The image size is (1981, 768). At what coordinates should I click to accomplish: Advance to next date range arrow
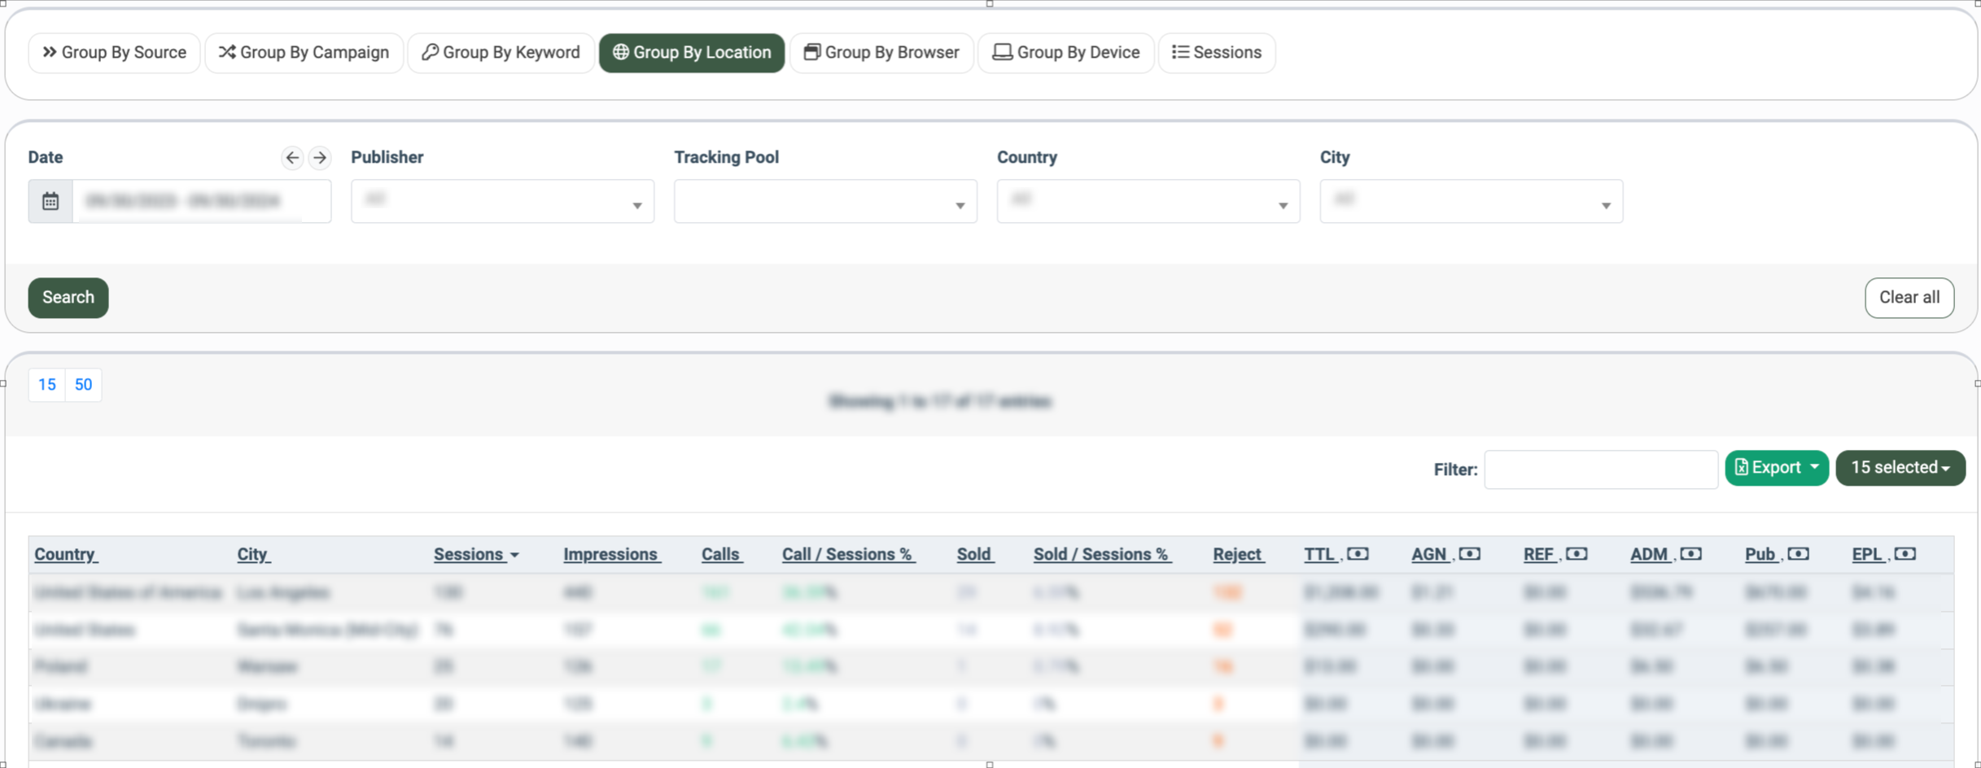point(320,158)
